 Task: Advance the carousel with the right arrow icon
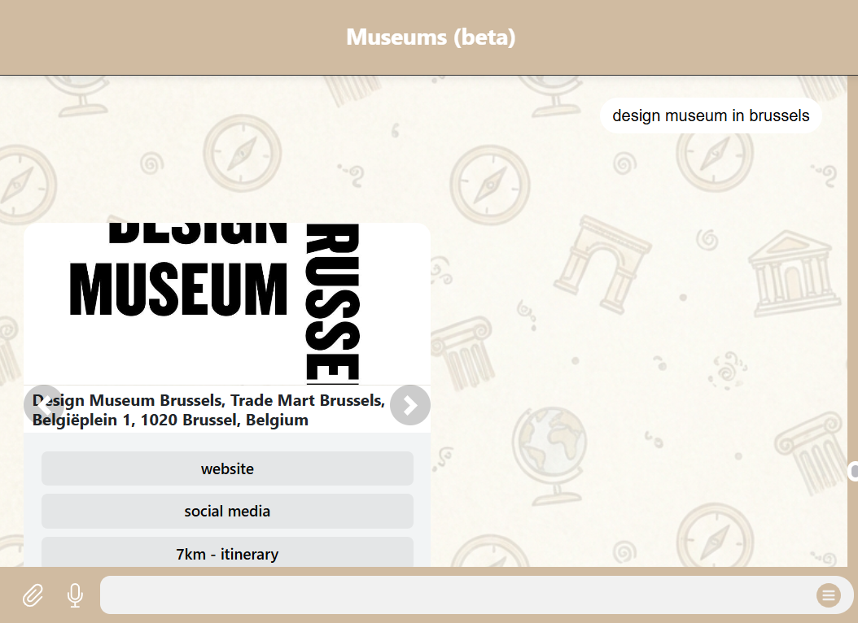pos(410,405)
